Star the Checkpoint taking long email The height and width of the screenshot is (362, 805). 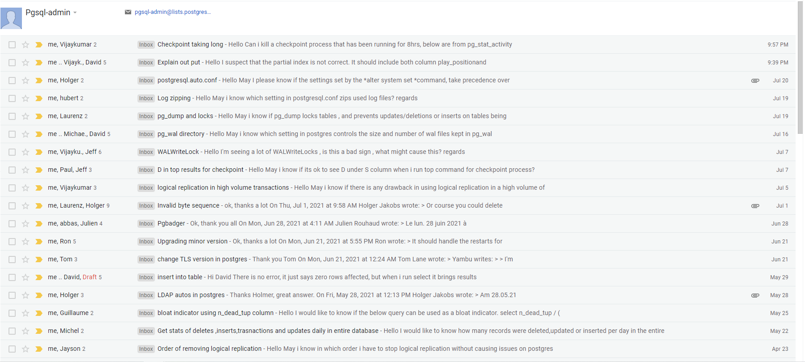[26, 45]
